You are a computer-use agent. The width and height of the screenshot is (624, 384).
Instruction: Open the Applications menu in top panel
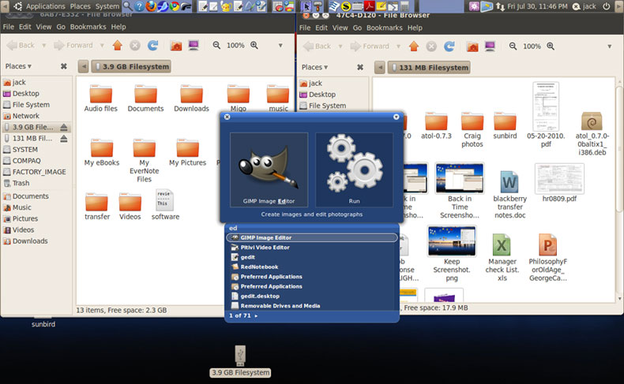point(45,6)
